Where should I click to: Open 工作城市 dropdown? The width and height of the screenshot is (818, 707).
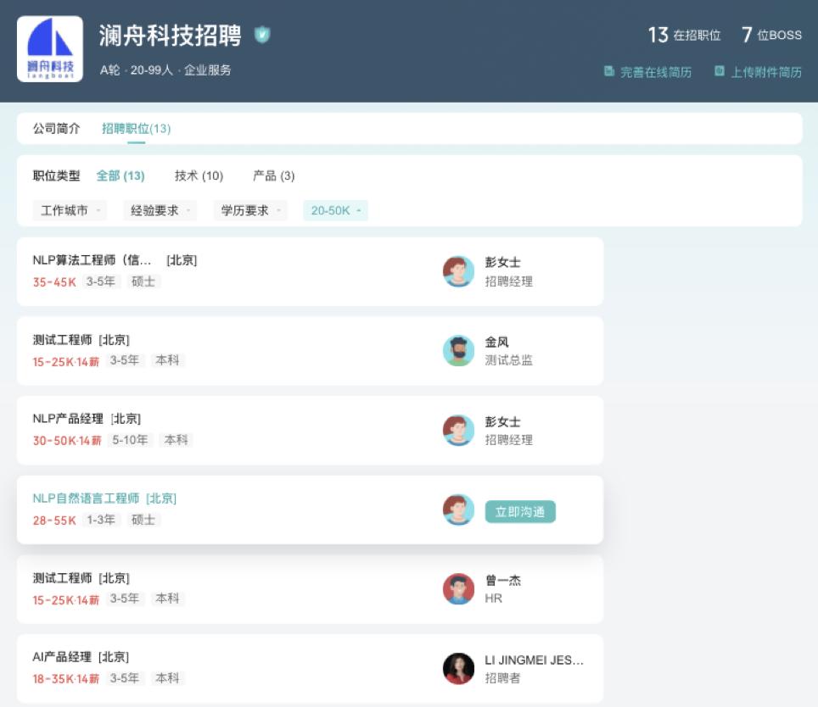click(70, 210)
